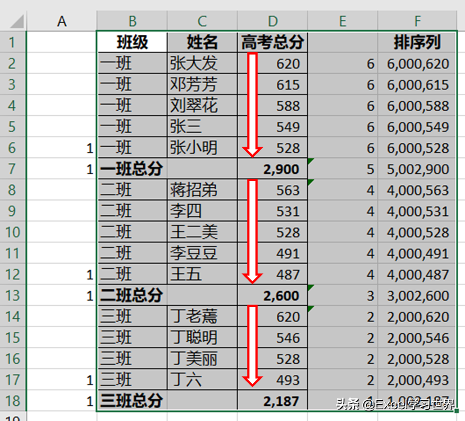
Task: Select cell with name 邓芳芳
Action: (202, 84)
